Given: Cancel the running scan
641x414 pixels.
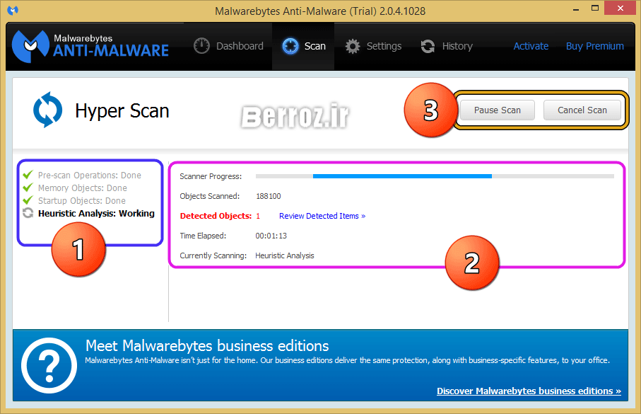Looking at the screenshot, I should [x=582, y=110].
